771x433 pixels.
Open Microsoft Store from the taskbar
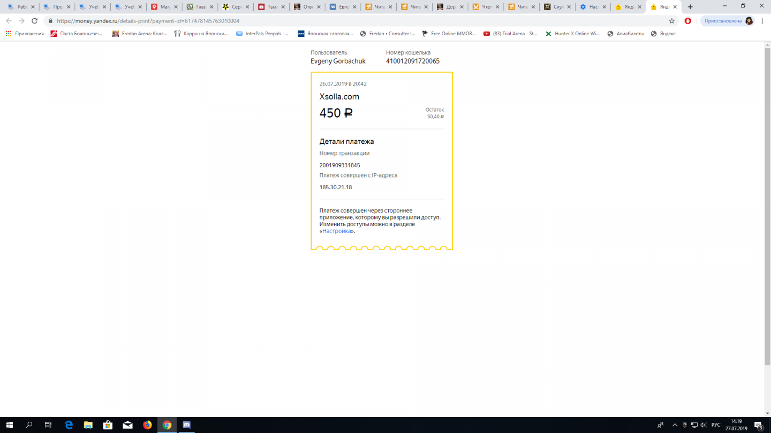coord(108,425)
